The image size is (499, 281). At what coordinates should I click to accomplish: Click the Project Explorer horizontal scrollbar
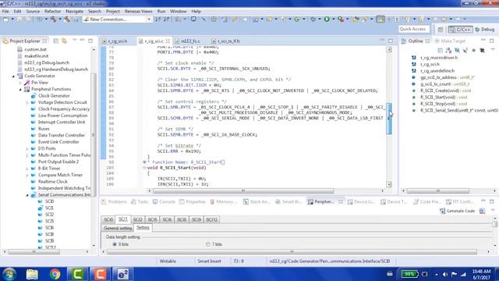pos(34,251)
